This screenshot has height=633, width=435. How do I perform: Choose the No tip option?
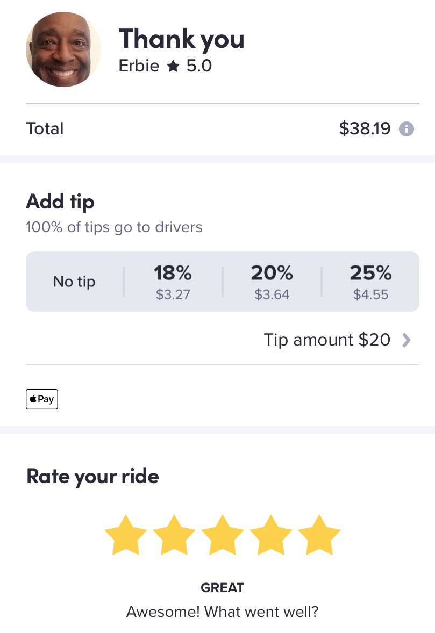(x=74, y=282)
